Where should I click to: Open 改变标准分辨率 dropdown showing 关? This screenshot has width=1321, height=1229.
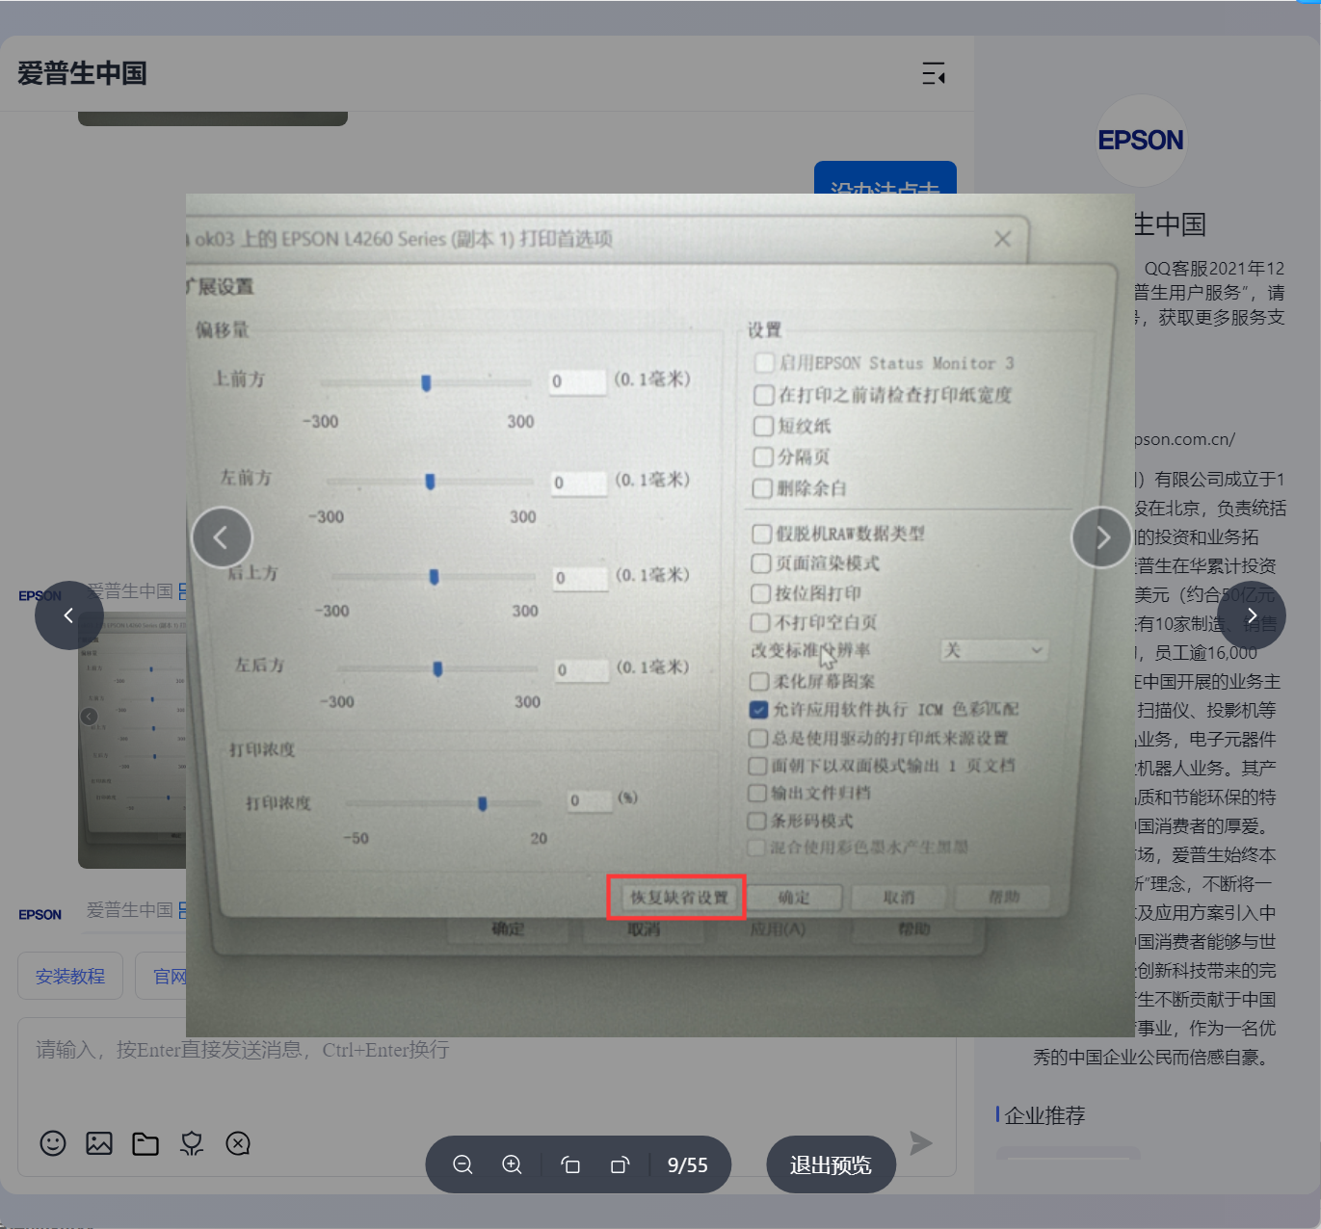(994, 650)
